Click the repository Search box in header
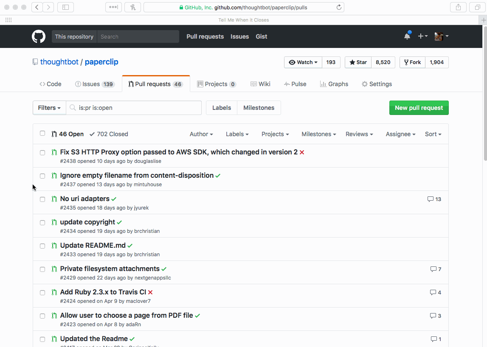This screenshot has width=487, height=347. coord(138,36)
